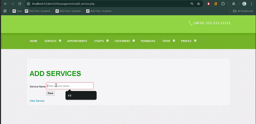Focus the Service Name input field
This screenshot has height=124, width=256.
(x=70, y=86)
